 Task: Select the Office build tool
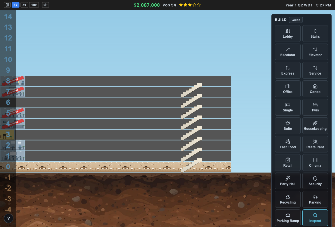pos(288,89)
